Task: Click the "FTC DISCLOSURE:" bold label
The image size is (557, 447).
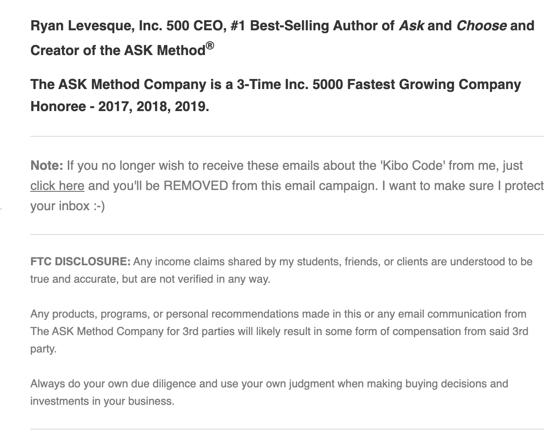Action: pyautogui.click(x=81, y=262)
